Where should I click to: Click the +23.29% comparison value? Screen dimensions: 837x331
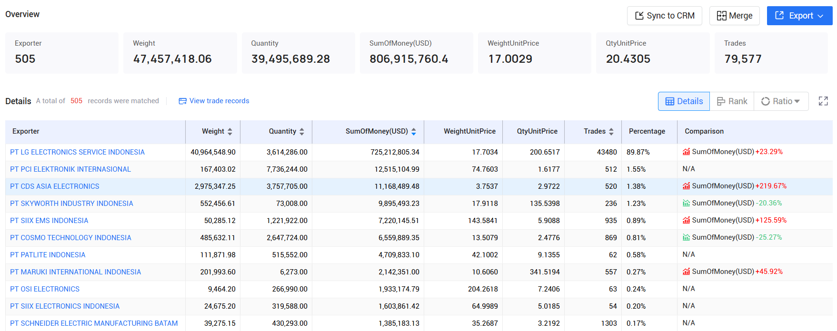pos(769,152)
